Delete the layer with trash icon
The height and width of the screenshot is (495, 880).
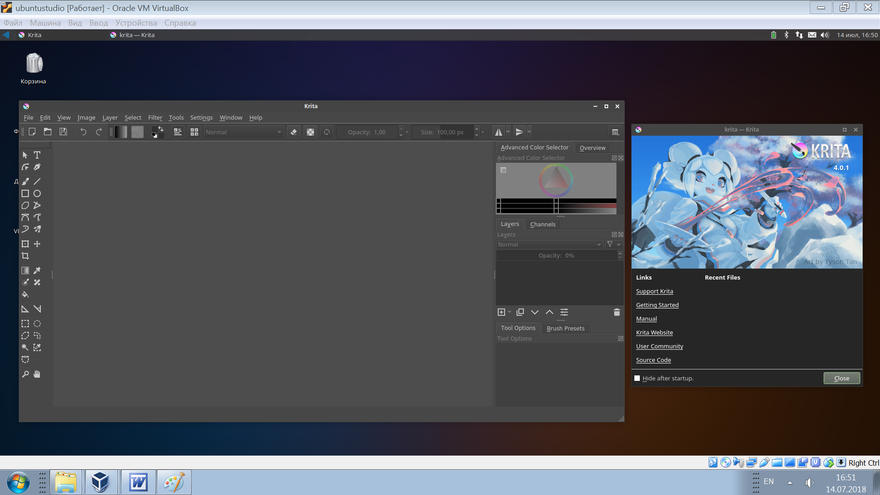[616, 312]
